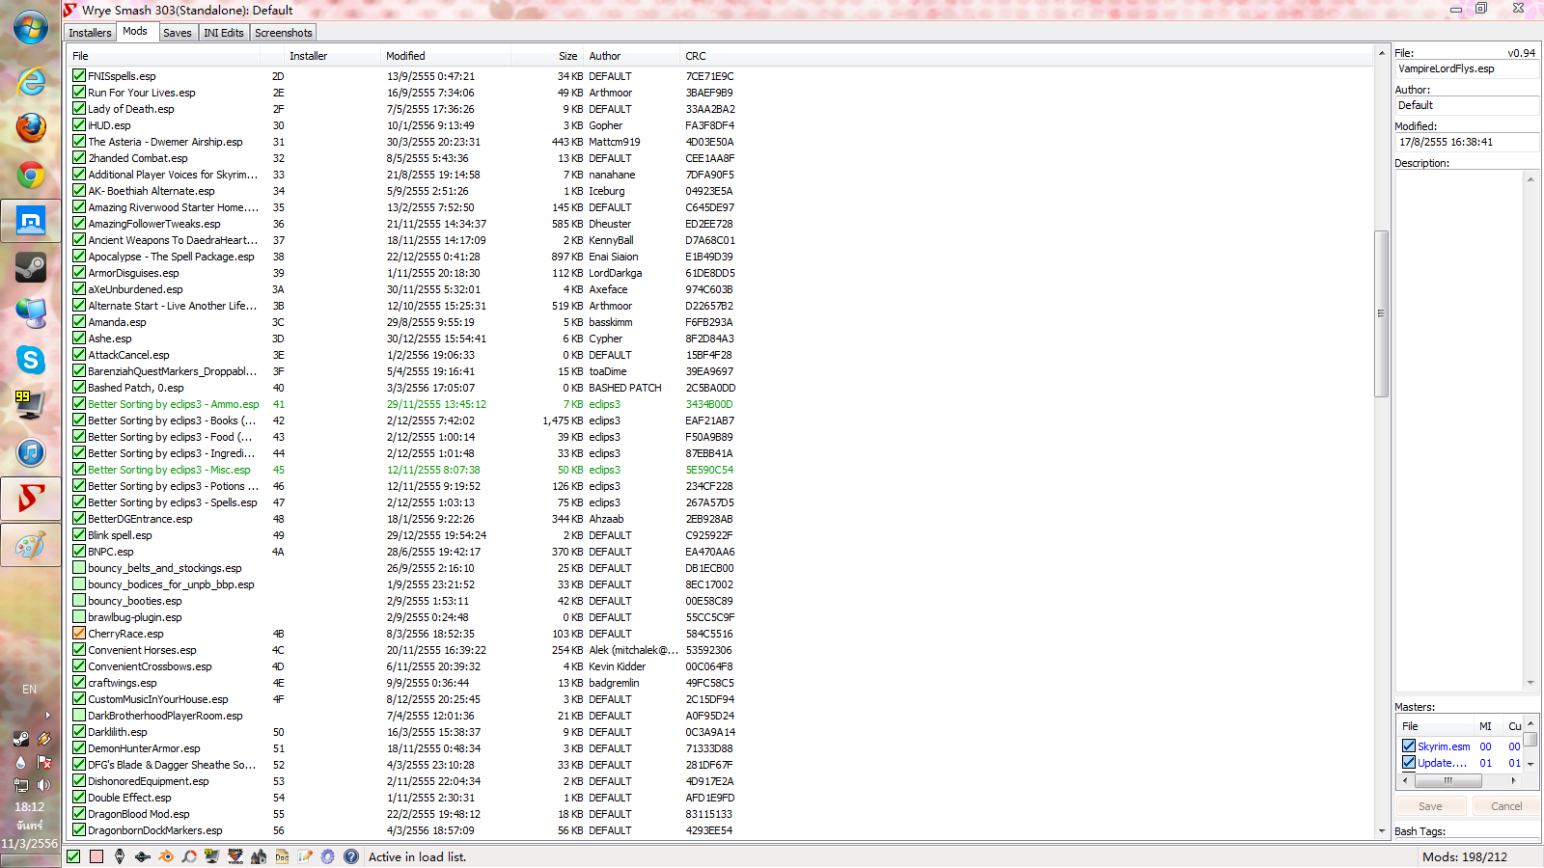Uncheck FNISspells.esp in the mod list
Screen dimensions: 1544x868
click(79, 75)
